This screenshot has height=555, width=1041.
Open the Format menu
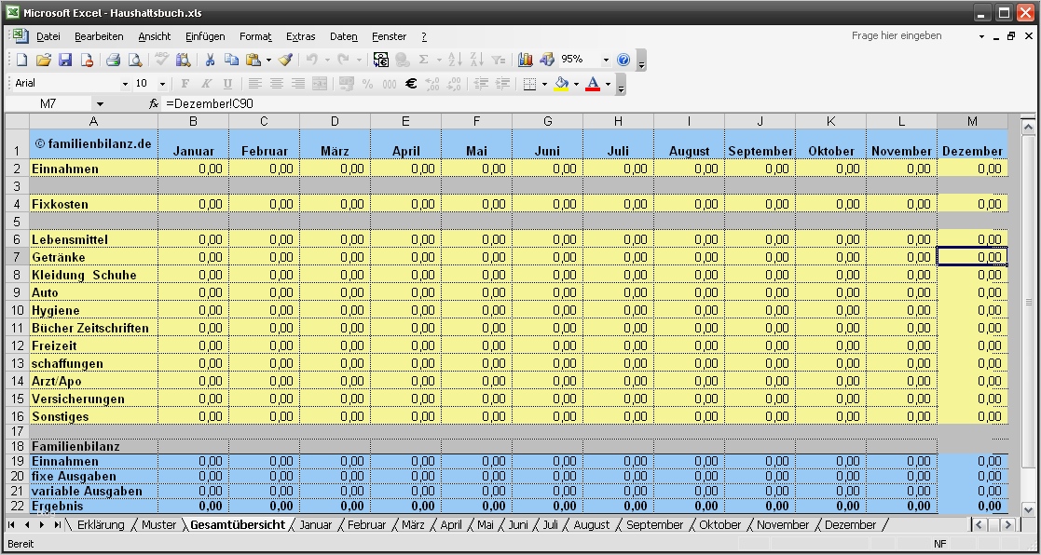(x=255, y=36)
